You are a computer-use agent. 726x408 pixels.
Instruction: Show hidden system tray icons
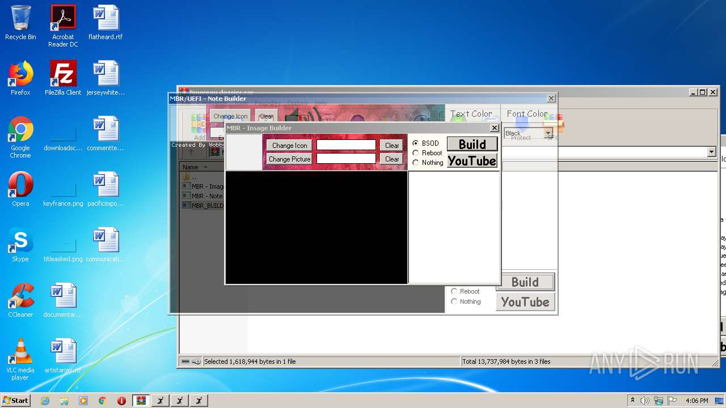click(632, 401)
